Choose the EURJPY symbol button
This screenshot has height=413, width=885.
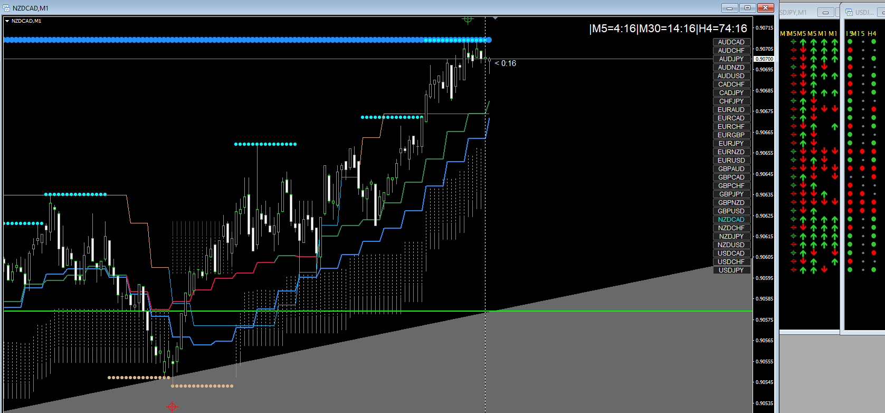(x=731, y=144)
